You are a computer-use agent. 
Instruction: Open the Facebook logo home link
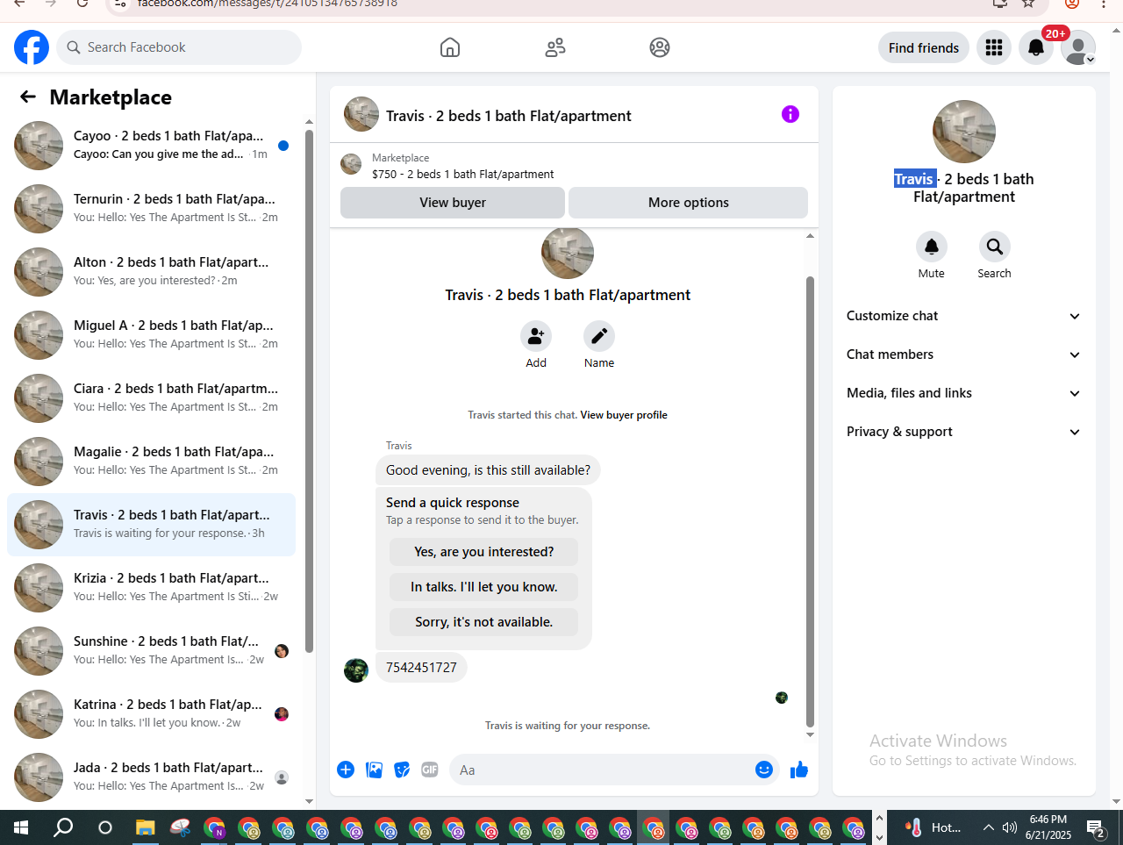coord(32,47)
